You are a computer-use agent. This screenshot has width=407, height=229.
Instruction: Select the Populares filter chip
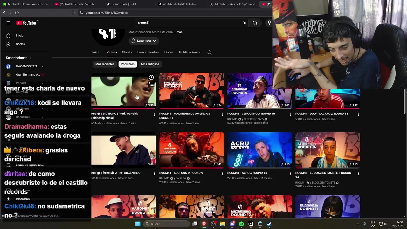(x=128, y=64)
